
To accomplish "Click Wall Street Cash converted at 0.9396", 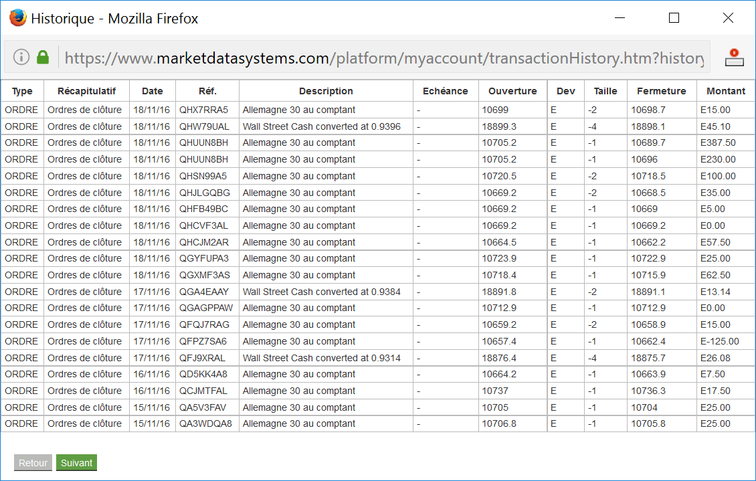I will pyautogui.click(x=322, y=126).
